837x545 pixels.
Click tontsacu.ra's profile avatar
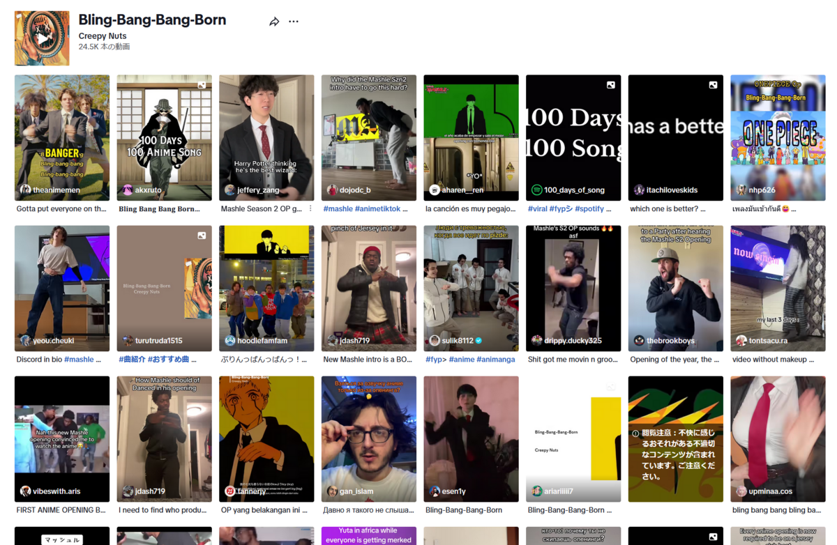point(741,341)
